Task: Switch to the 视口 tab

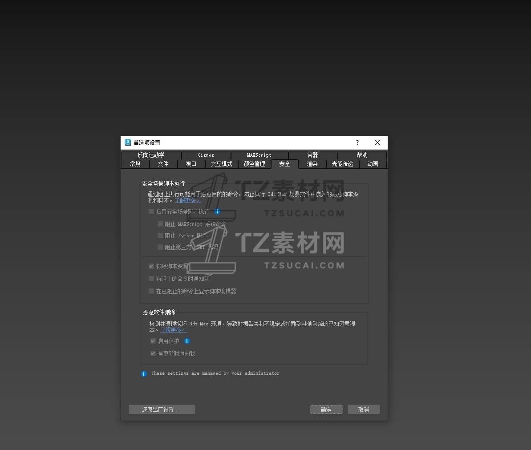Action: coord(191,164)
